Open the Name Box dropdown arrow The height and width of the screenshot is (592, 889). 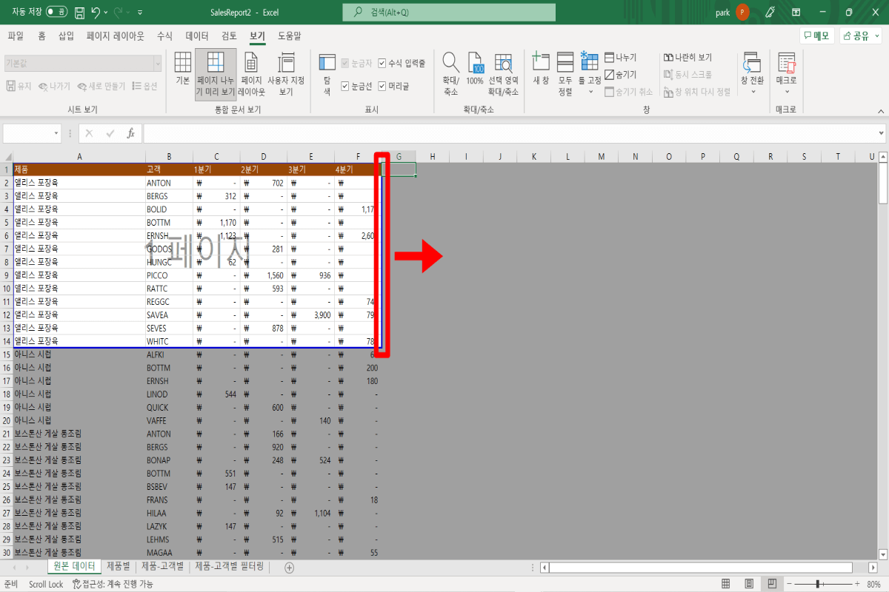56,134
